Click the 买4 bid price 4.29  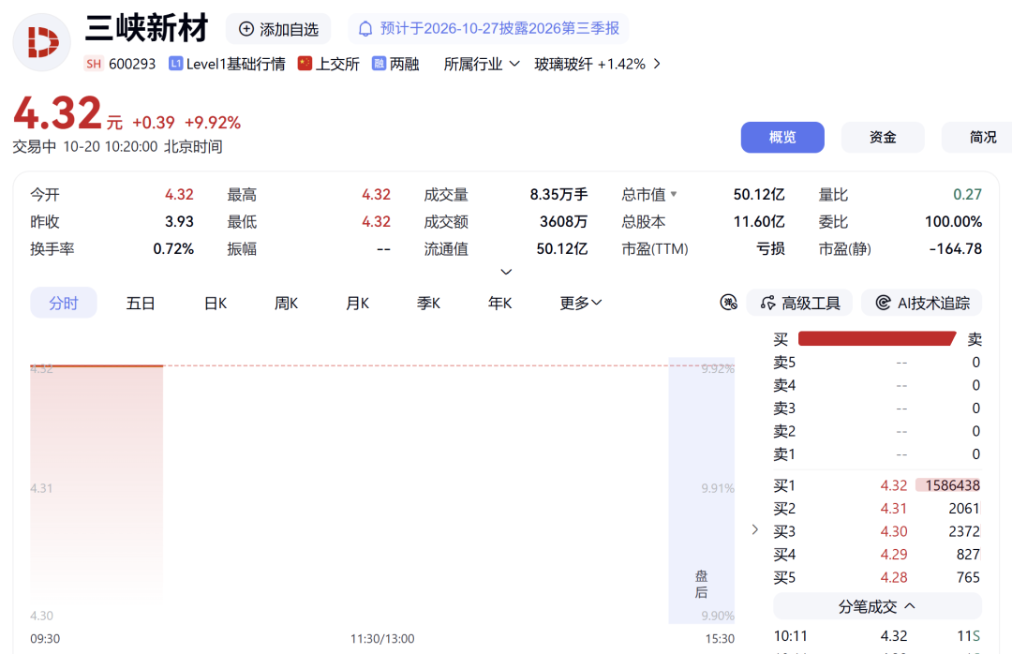(894, 555)
